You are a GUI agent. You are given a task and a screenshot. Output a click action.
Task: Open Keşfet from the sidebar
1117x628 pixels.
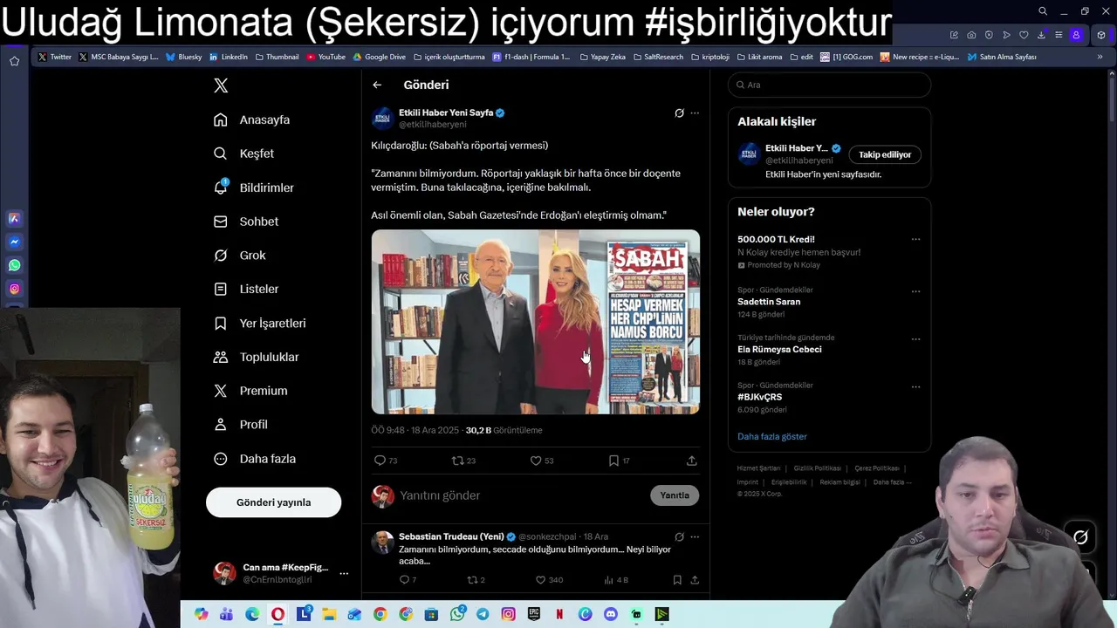tap(244, 154)
